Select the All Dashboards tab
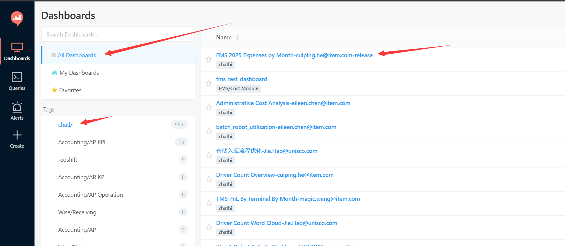The width and height of the screenshot is (565, 246). click(x=77, y=55)
